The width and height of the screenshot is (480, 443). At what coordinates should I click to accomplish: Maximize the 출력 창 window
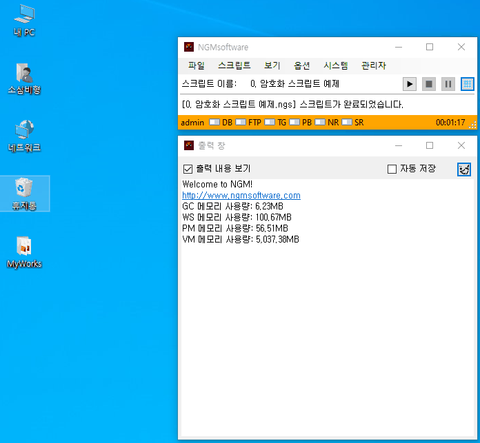point(430,145)
